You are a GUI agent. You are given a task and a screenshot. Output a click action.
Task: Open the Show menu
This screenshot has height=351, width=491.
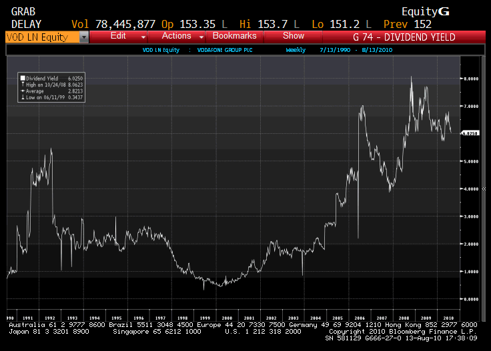pyautogui.click(x=294, y=36)
